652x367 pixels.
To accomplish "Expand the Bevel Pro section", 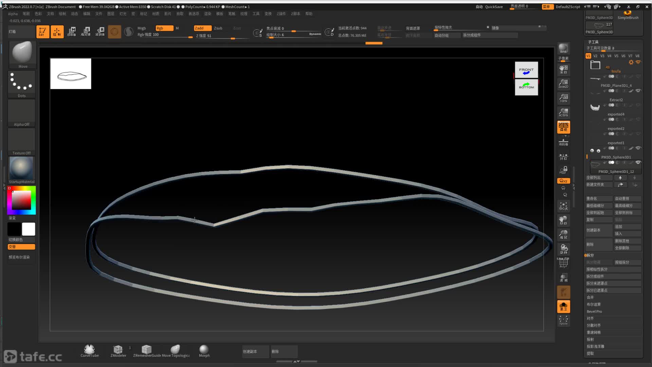I will [594, 312].
